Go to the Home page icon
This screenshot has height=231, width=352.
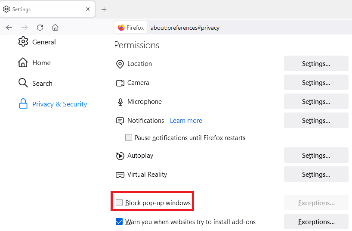point(55,28)
